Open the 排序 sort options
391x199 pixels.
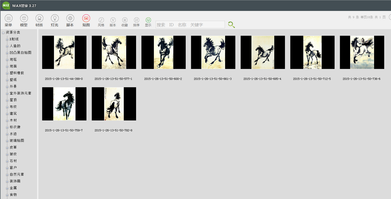136,20
